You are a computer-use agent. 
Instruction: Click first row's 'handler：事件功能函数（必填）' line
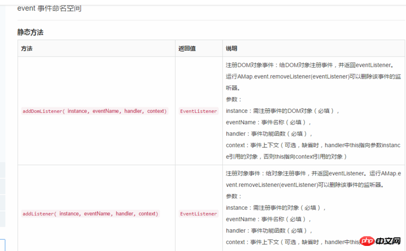(269, 134)
